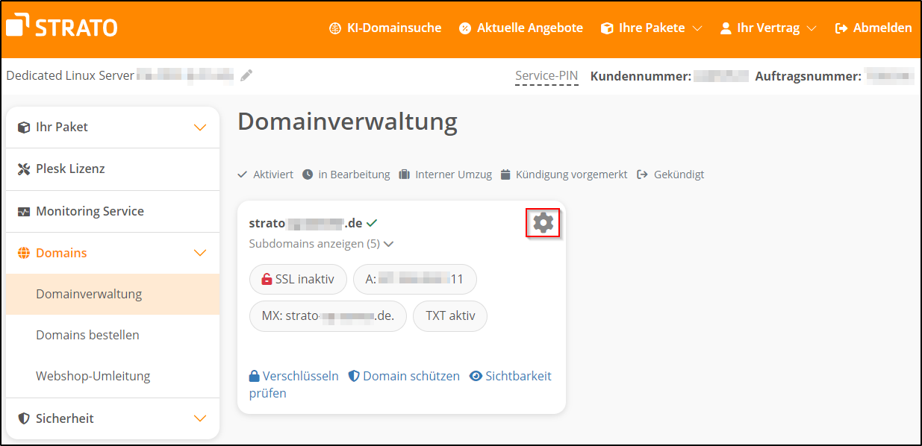Open KI-Domainsuche in the top navigation
The height and width of the screenshot is (446, 922).
click(x=385, y=28)
